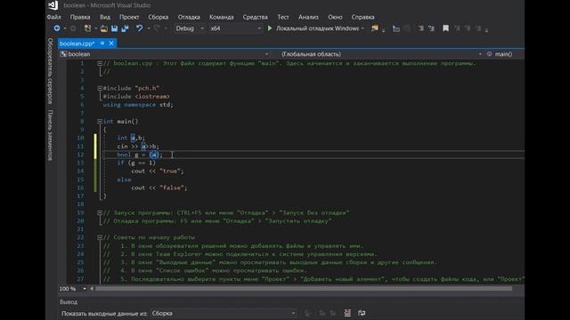Collapse the comment block at line 19
Screen dimensions: 570x320
100,213
